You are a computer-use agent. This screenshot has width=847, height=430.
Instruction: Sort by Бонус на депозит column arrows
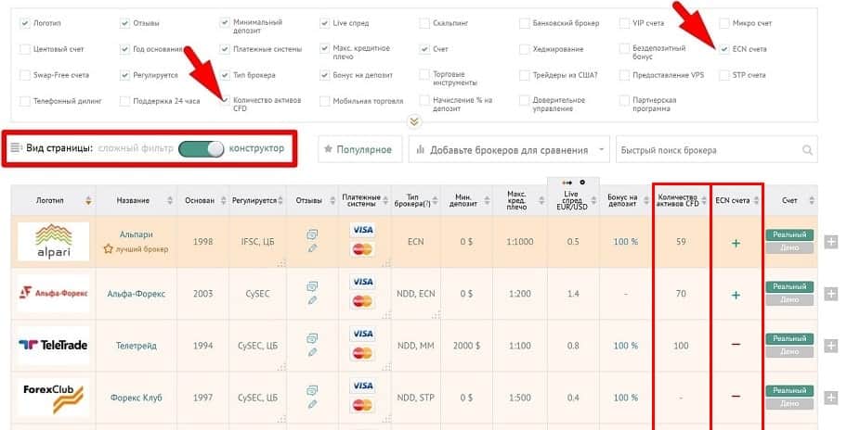647,200
